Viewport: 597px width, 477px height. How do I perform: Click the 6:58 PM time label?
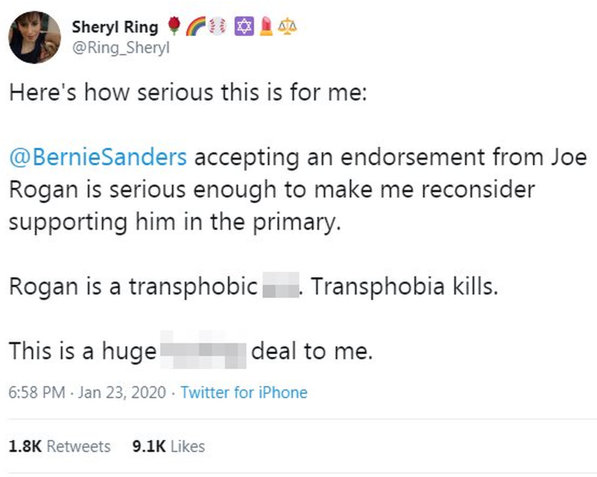tap(34, 393)
